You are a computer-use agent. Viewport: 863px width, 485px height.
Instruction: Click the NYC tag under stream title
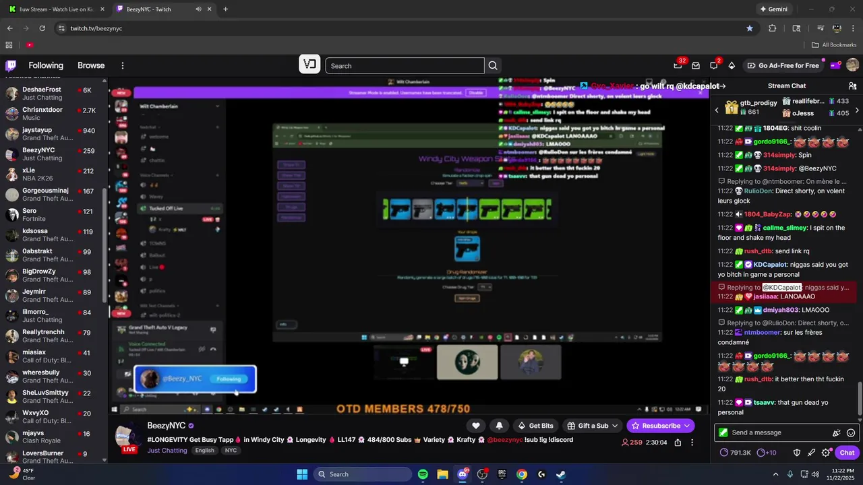(231, 451)
